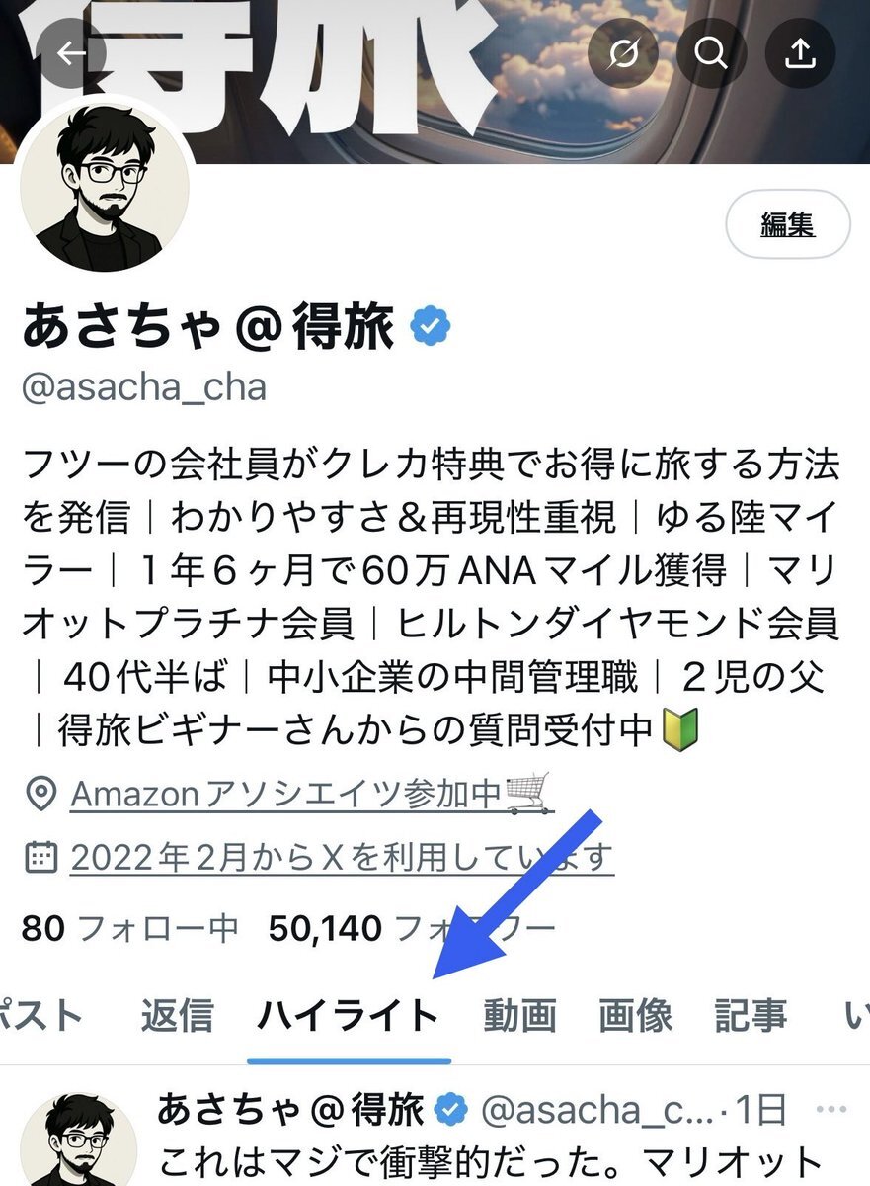Switch to the 返信 tab

tap(177, 1016)
